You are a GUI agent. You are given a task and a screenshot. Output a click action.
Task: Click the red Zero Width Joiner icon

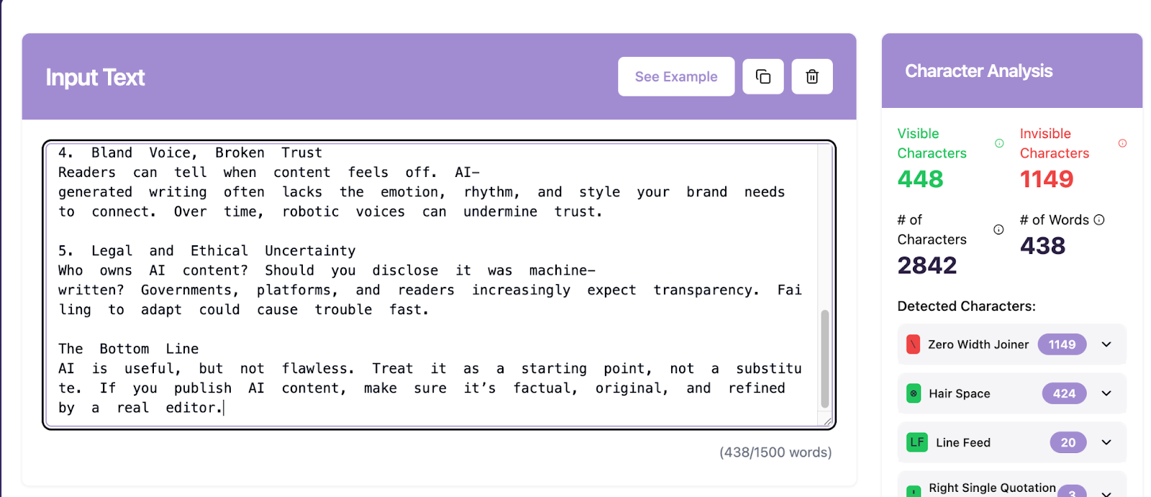click(x=913, y=345)
